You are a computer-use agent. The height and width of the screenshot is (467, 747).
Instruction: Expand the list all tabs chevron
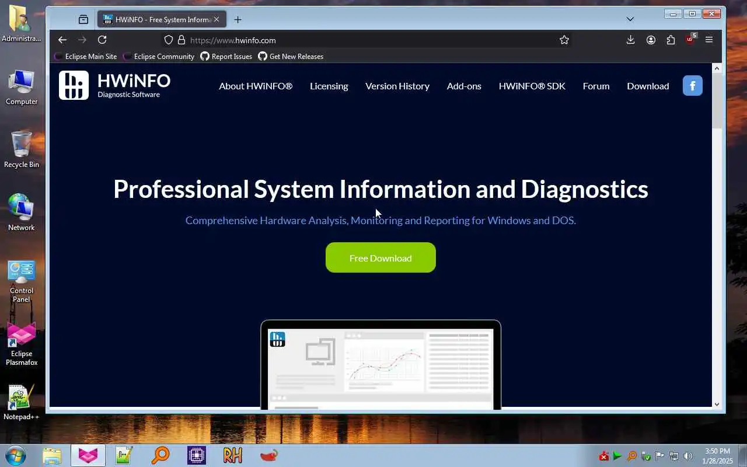click(630, 19)
